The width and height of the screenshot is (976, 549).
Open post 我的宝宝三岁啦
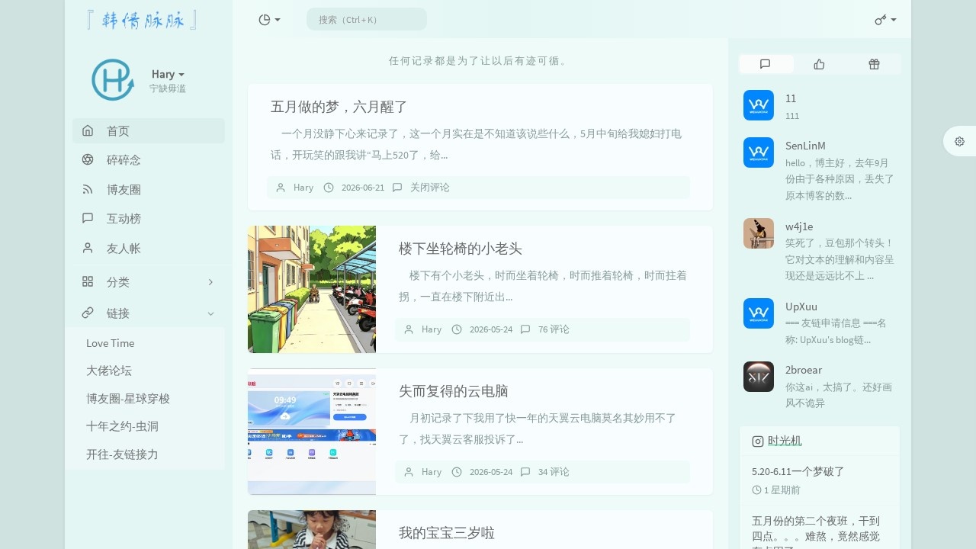click(x=447, y=533)
